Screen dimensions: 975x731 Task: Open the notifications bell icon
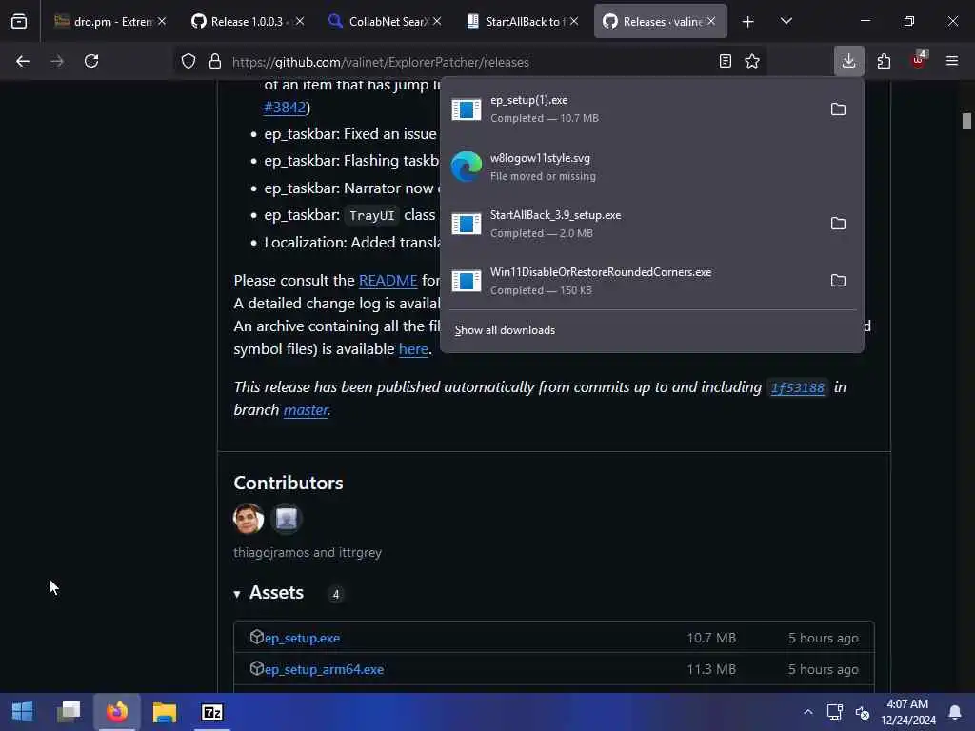pos(954,712)
